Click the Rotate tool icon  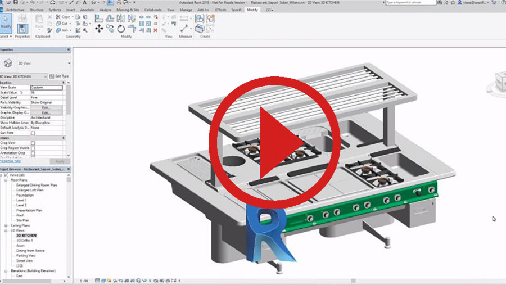[121, 29]
